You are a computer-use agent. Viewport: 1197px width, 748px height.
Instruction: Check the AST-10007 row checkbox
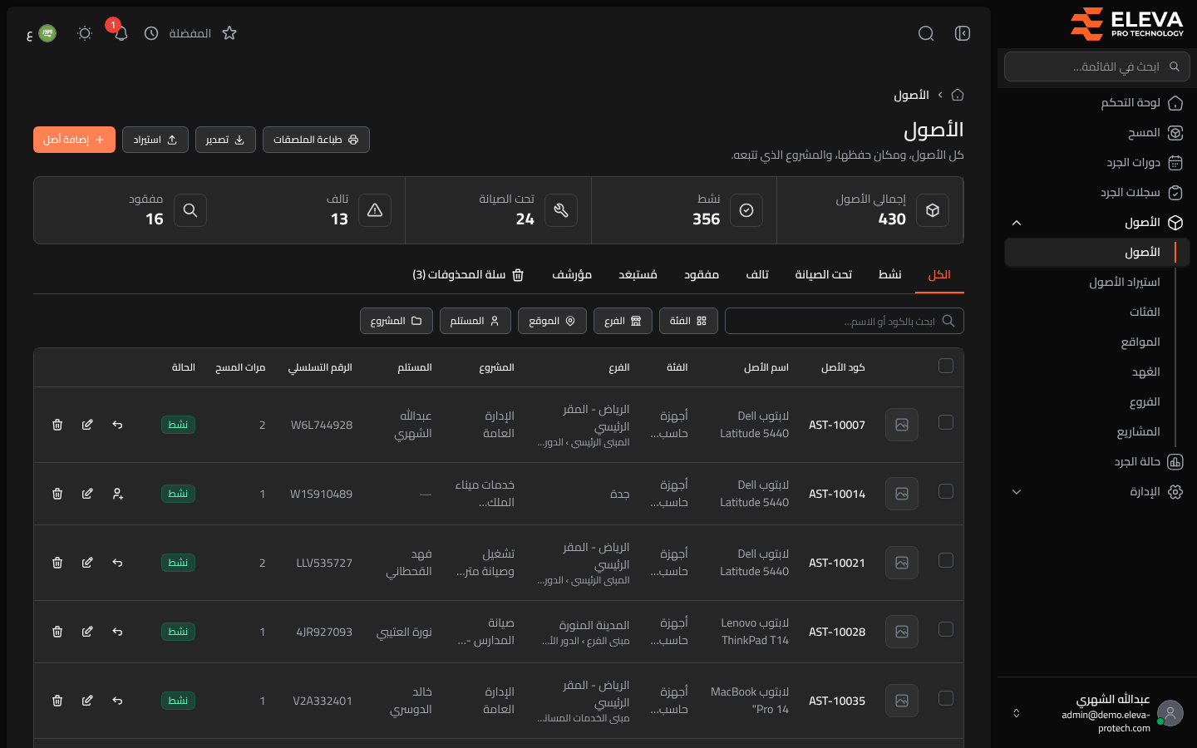pyautogui.click(x=946, y=422)
